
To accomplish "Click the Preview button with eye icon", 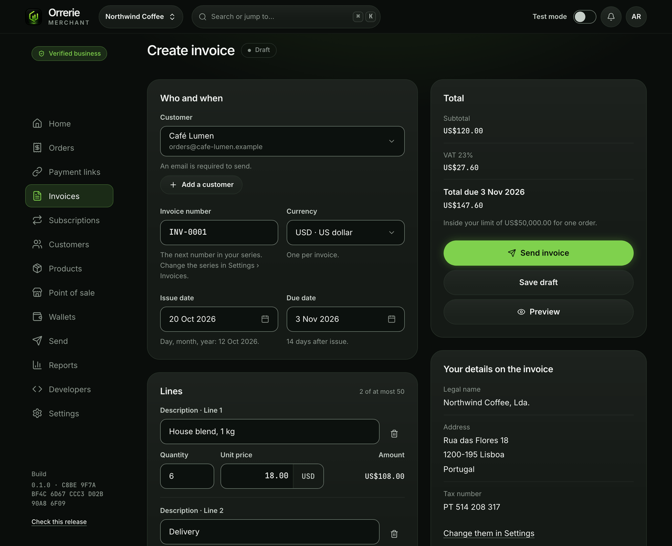I will [x=539, y=312].
